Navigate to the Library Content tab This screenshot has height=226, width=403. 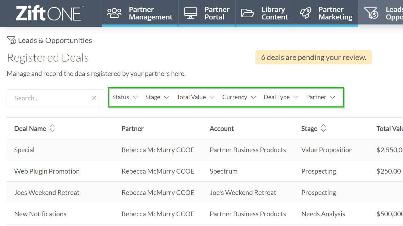(x=264, y=13)
